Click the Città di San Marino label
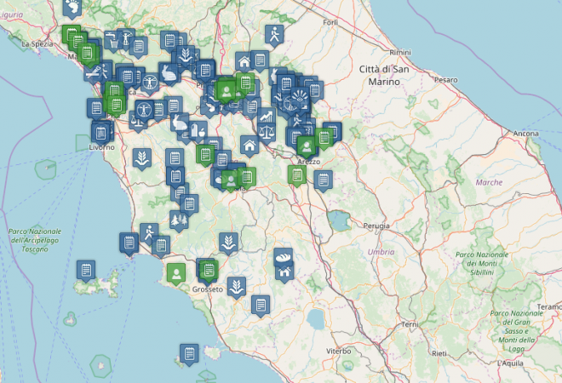Viewport: 562px width, 383px height. [x=384, y=75]
